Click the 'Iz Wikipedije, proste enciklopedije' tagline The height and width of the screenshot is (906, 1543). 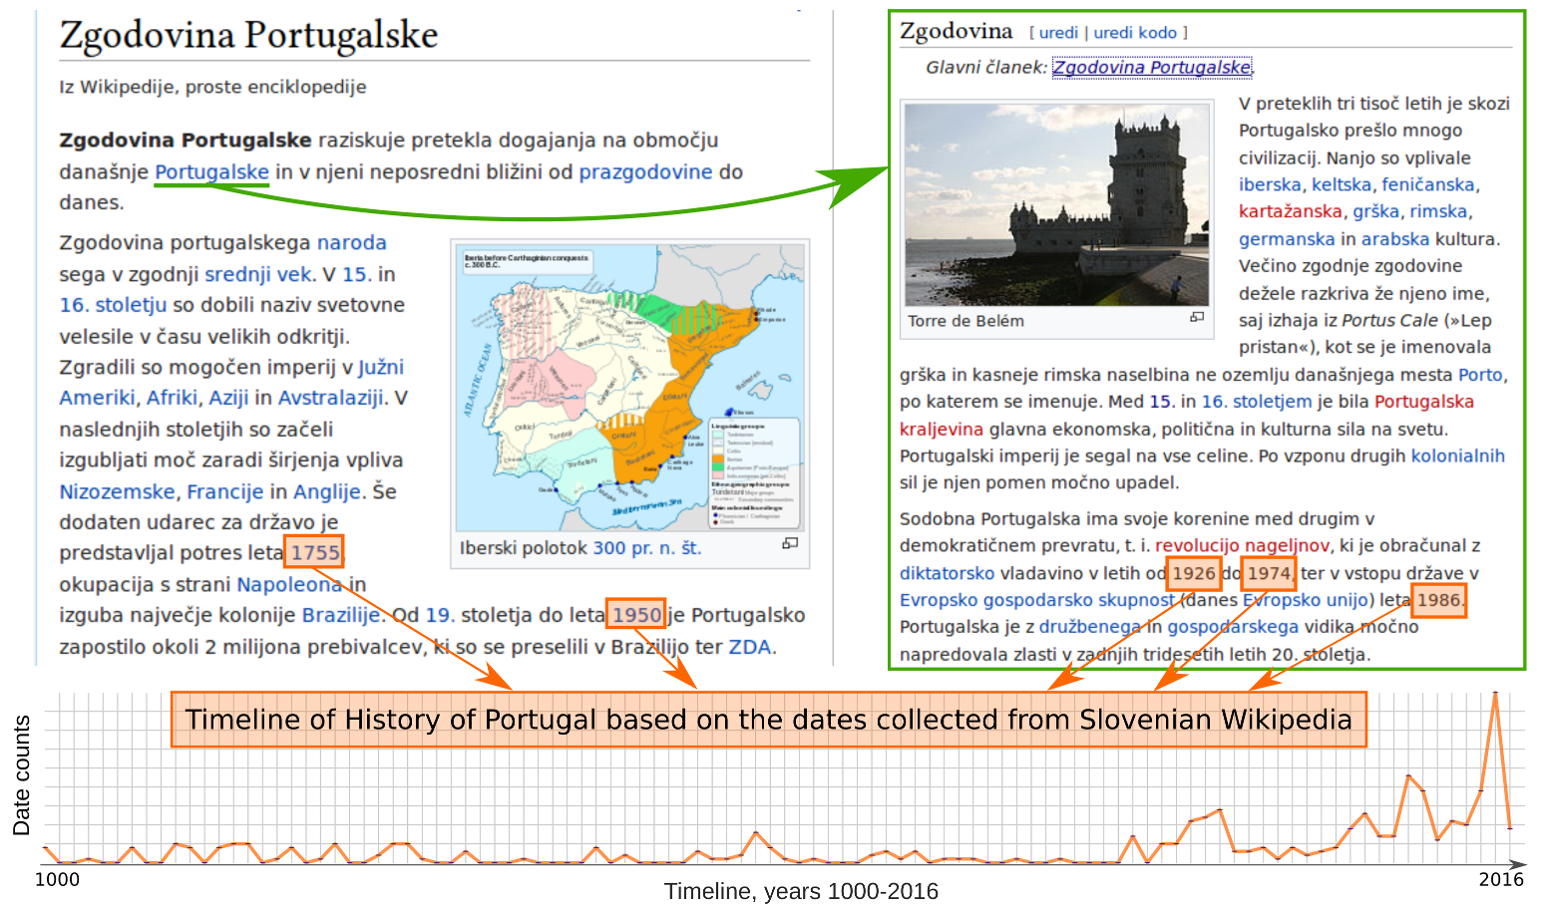[212, 87]
